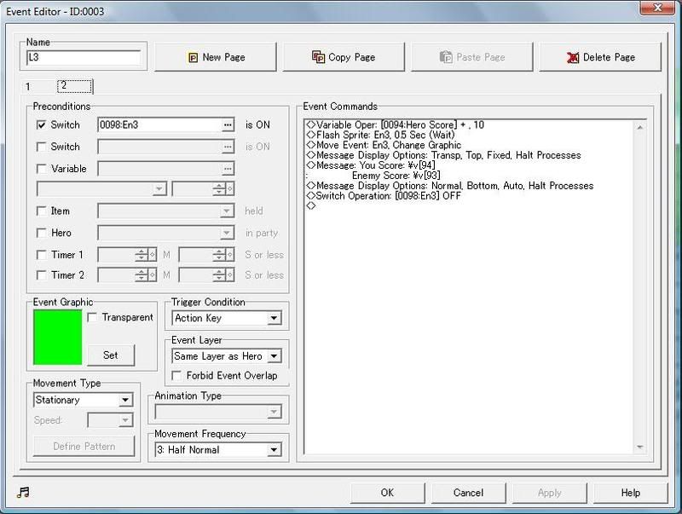Image resolution: width=682 pixels, height=514 pixels.
Task: Select event page 2 tab
Action: click(x=74, y=86)
